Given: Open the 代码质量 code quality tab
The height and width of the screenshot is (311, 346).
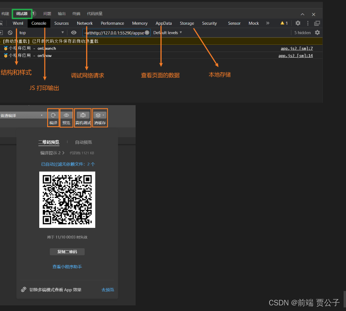Looking at the screenshot, I should tap(95, 14).
